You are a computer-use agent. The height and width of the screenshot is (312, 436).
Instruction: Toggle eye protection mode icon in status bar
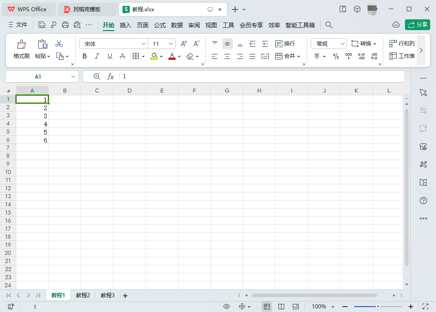[227, 307]
